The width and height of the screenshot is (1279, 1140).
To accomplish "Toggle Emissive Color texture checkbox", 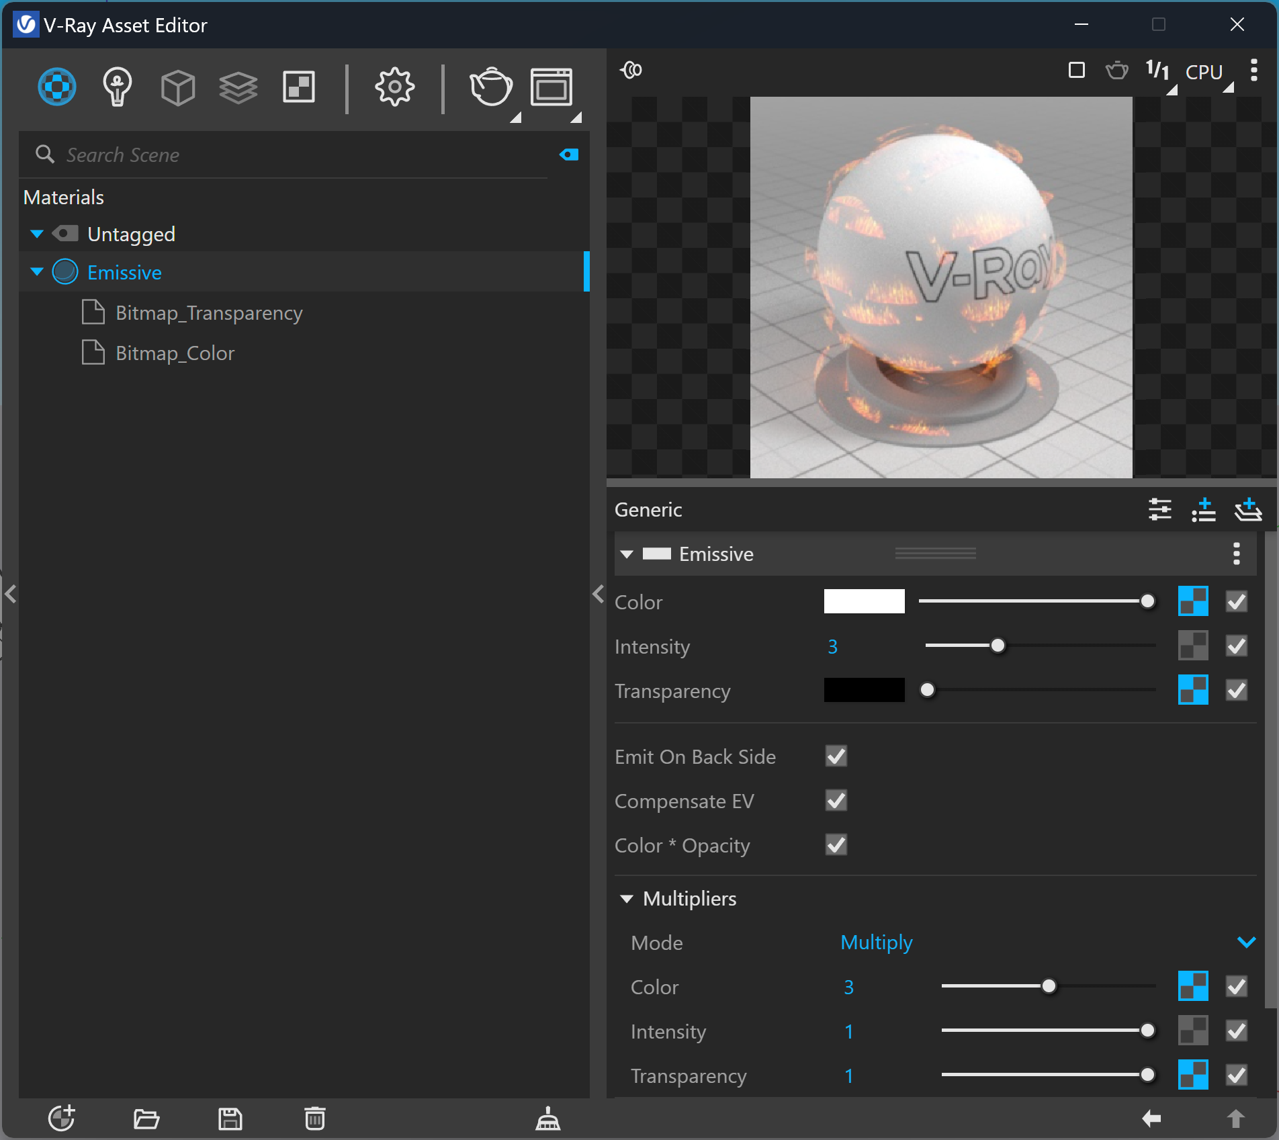I will [x=1237, y=601].
